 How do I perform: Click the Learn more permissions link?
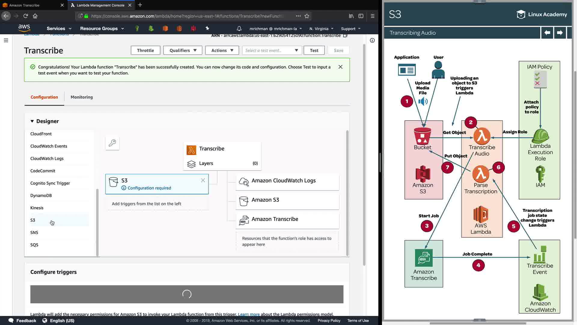click(x=249, y=314)
